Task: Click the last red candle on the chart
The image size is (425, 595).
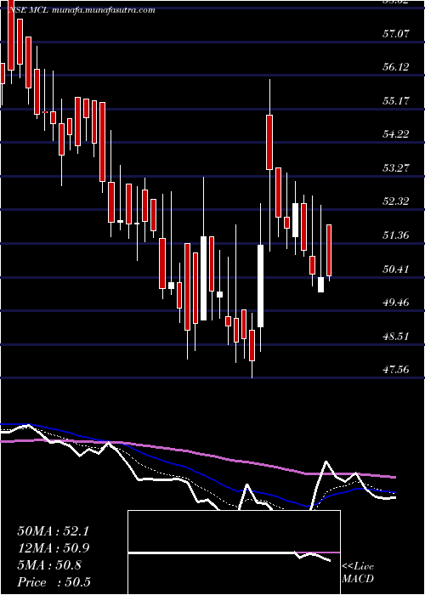Action: pos(329,251)
